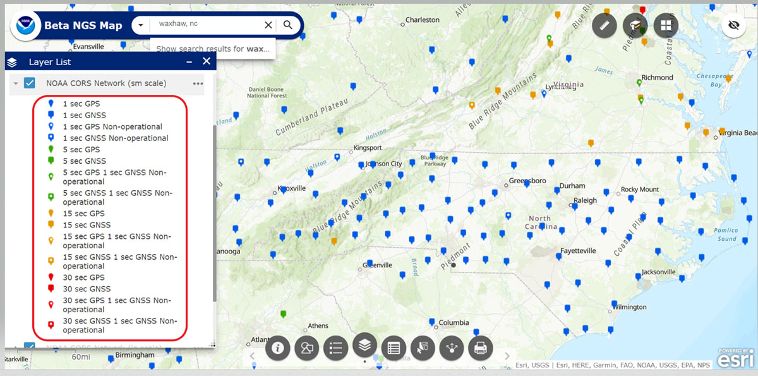Open the Attribute Table widget
The image size is (758, 376).
point(394,348)
